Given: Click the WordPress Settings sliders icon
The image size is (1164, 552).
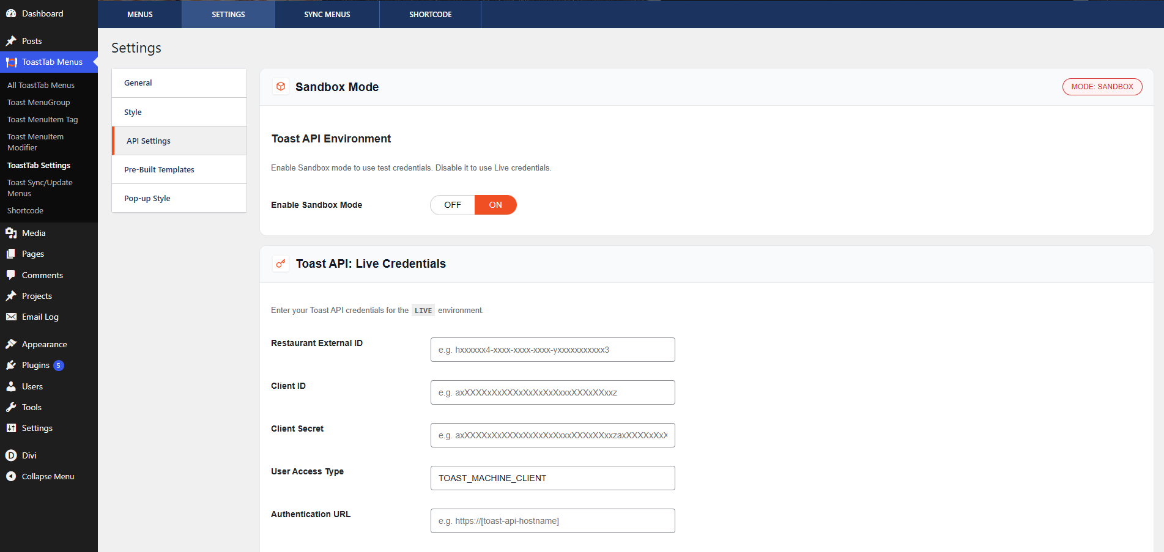Looking at the screenshot, I should coord(11,428).
